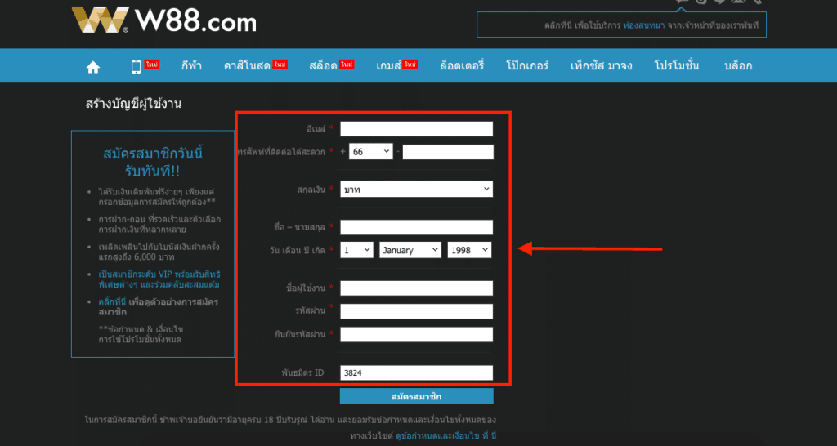Screen dimensions: 837x446
Task: Open the โป๊กเกอร์ menu item
Action: click(x=527, y=65)
